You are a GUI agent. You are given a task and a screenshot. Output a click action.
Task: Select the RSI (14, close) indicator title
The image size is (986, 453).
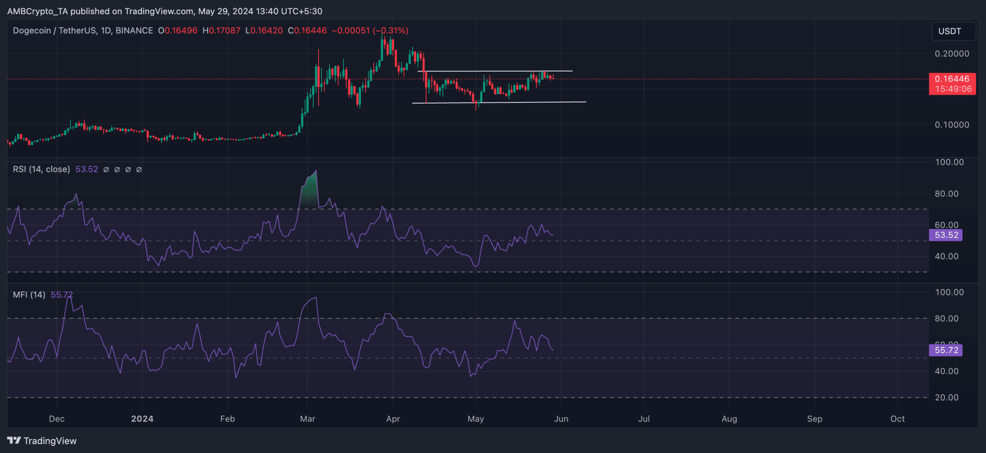coord(42,169)
